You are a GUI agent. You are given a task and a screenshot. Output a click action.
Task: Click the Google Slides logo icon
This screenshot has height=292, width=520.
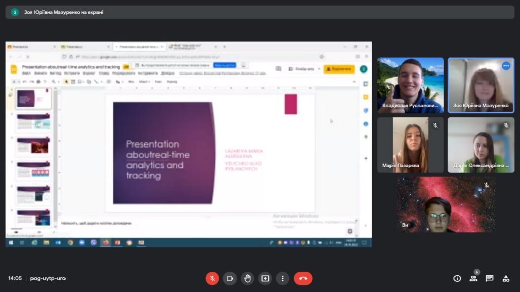pyautogui.click(x=14, y=69)
